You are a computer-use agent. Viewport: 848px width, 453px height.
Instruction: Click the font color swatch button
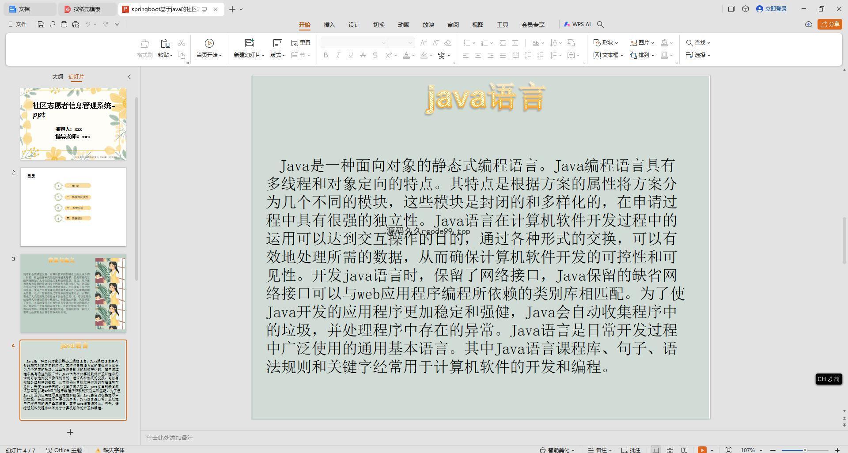point(407,55)
